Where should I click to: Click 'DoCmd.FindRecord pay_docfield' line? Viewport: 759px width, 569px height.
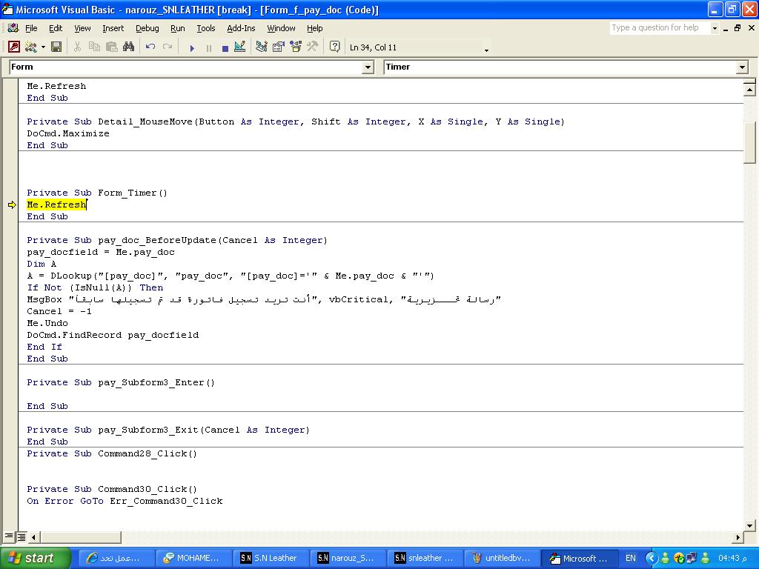point(113,335)
